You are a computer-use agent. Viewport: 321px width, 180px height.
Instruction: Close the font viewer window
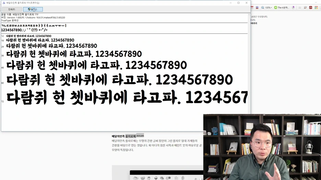247,3
